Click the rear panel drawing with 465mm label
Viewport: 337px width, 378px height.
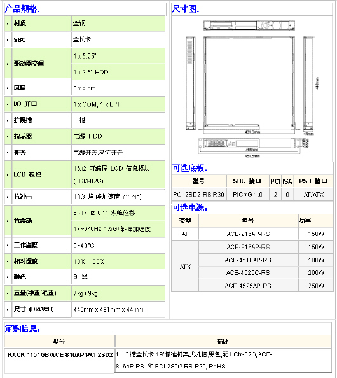pyautogui.click(x=249, y=144)
